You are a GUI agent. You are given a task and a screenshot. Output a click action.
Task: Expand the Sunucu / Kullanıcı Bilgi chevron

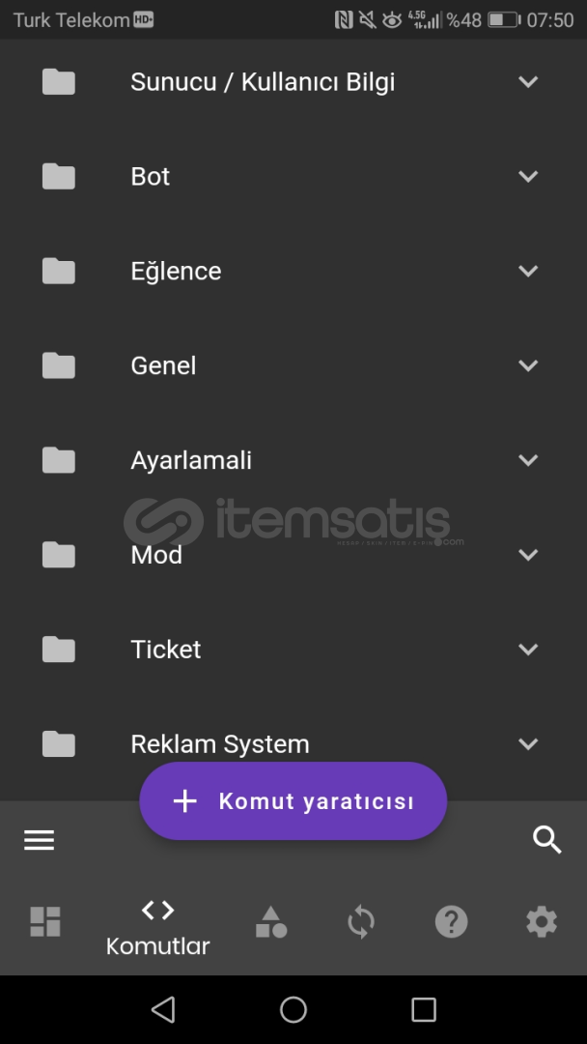coord(528,82)
